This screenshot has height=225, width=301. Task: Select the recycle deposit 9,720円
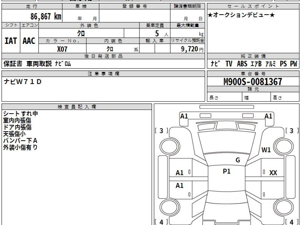point(192,49)
